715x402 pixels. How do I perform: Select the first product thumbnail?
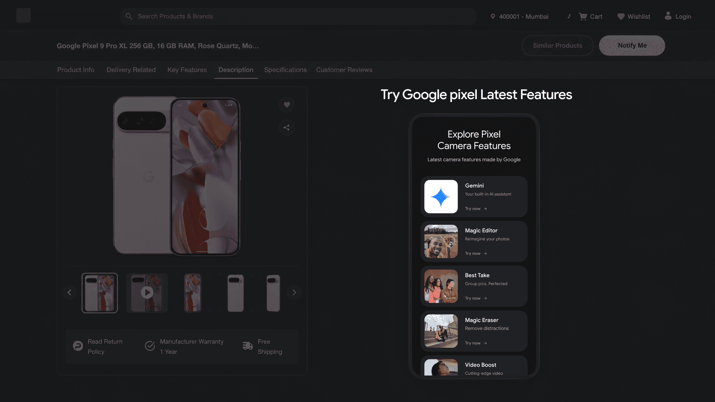tap(100, 293)
